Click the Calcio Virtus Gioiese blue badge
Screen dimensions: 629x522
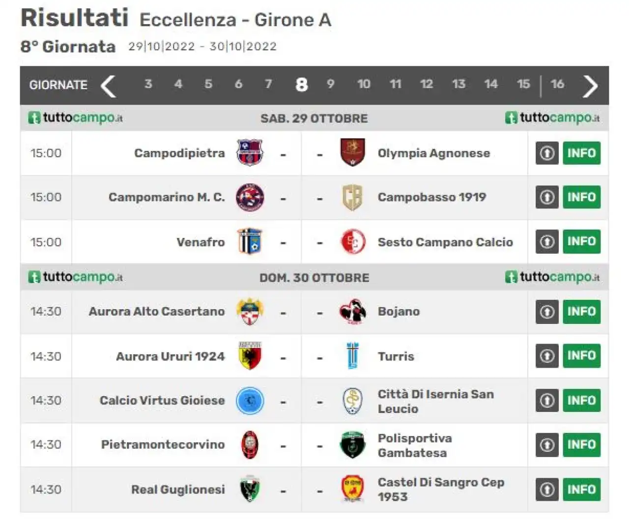[250, 401]
